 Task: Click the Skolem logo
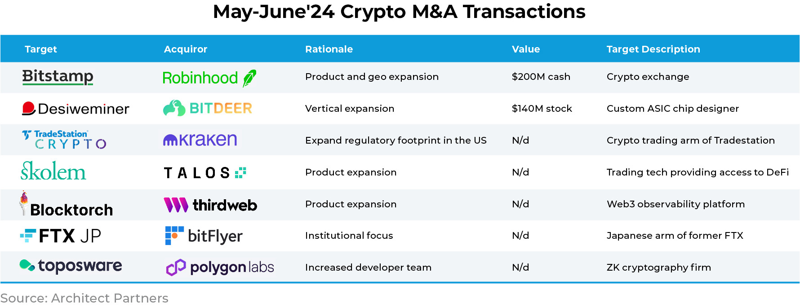[53, 171]
